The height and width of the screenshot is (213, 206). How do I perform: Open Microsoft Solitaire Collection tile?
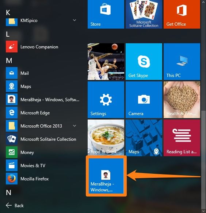(144, 14)
